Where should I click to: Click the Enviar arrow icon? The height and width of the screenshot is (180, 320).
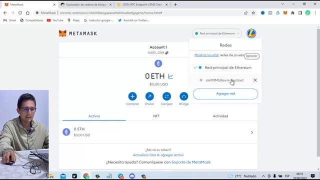(x=149, y=96)
